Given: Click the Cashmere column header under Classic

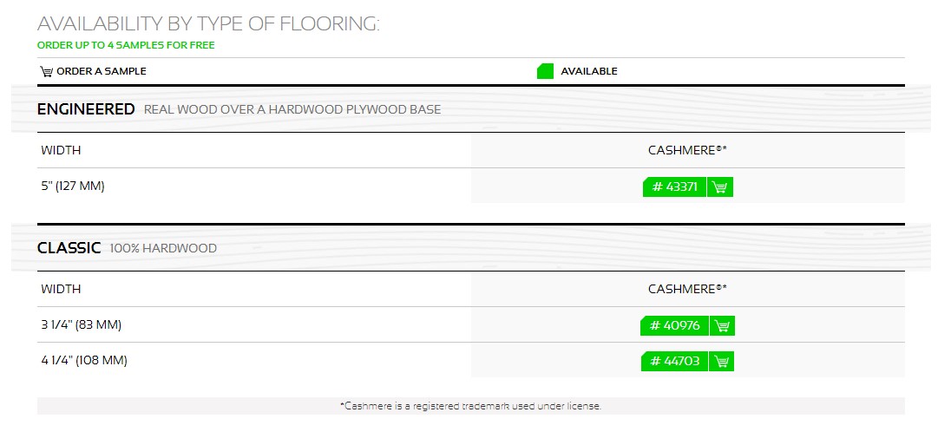Looking at the screenshot, I should coord(687,289).
